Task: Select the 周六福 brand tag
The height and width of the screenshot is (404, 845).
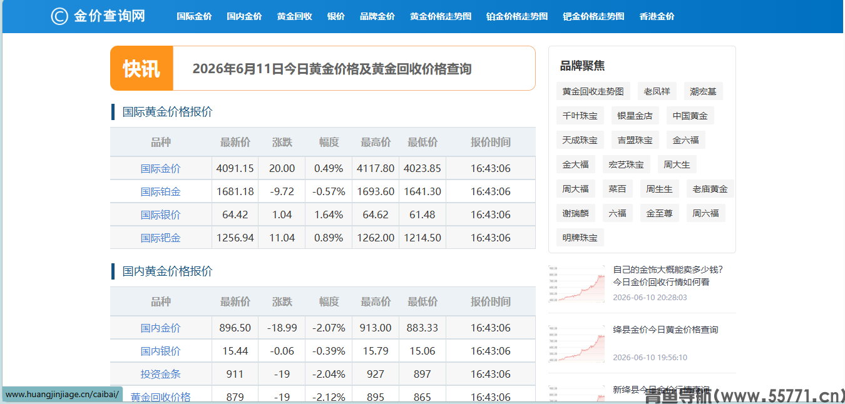Action: tap(706, 213)
